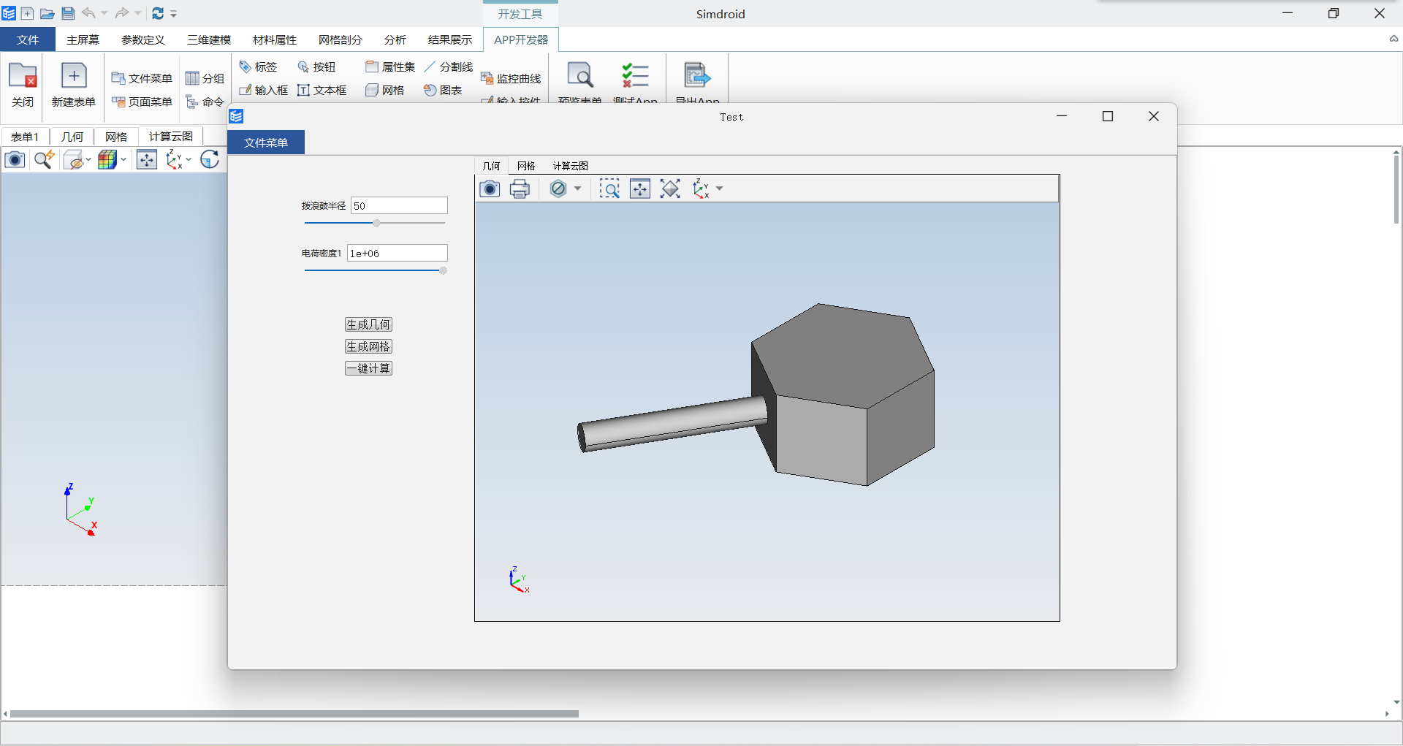Collapse the ribbon with the chevron
Image resolution: width=1403 pixels, height=746 pixels.
tap(1394, 39)
